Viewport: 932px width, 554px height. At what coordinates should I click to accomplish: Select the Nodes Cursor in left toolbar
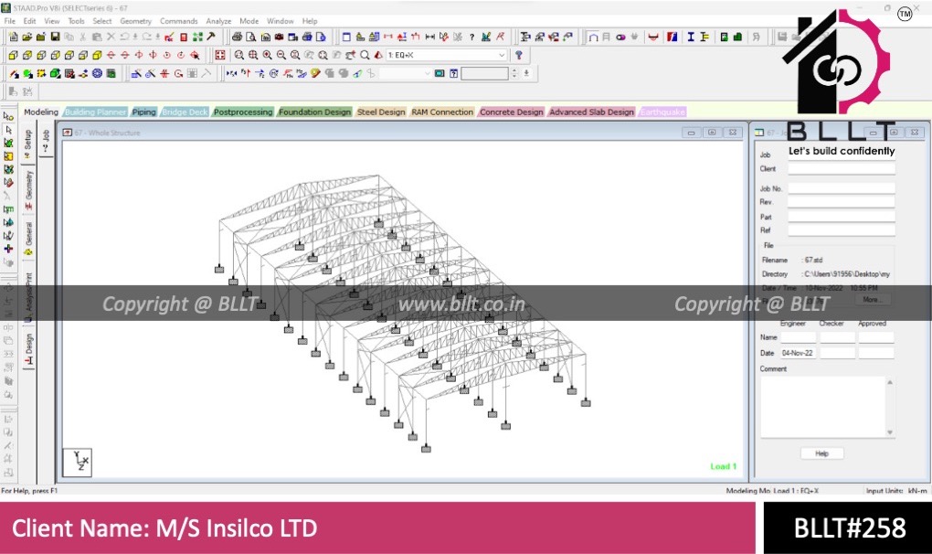click(x=8, y=116)
